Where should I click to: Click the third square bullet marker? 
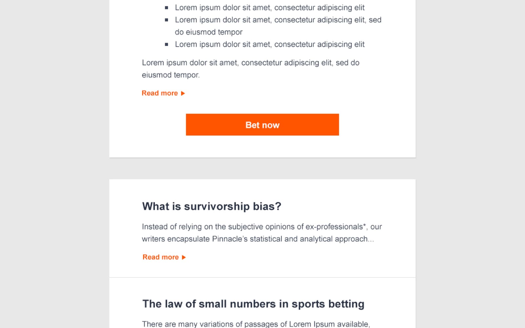pos(167,44)
